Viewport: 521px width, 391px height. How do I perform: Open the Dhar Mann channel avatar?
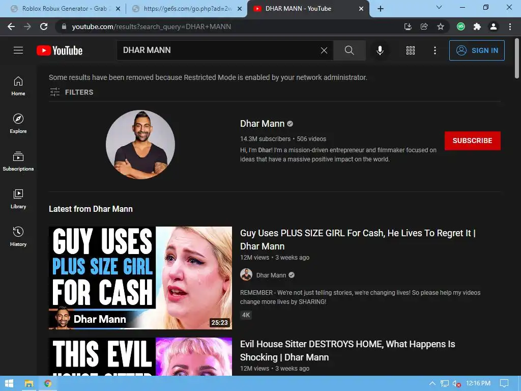pos(140,145)
